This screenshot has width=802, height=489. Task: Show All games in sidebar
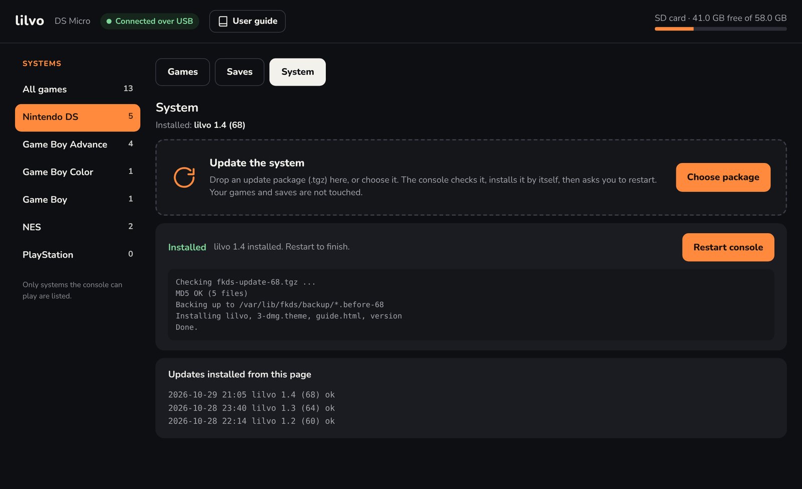pyautogui.click(x=78, y=89)
